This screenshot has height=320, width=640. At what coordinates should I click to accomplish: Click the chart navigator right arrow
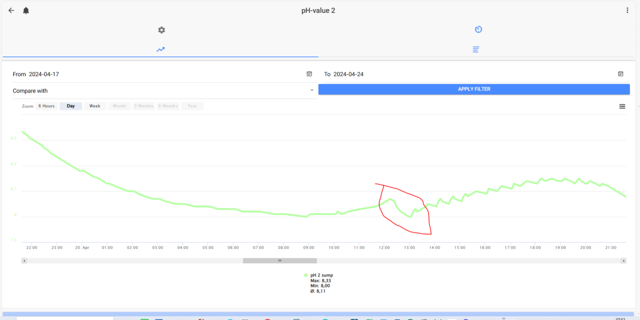coord(623,261)
